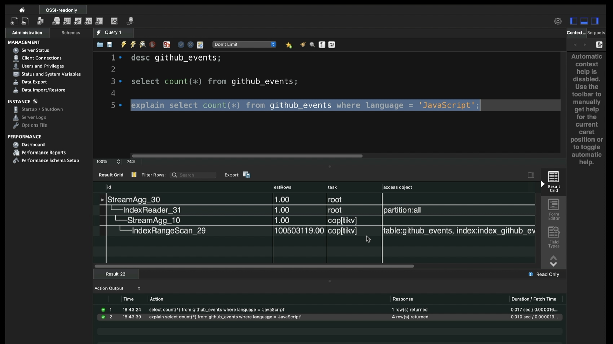Execute the query with the lightning bolt
Image resolution: width=613 pixels, height=344 pixels.
(x=123, y=44)
